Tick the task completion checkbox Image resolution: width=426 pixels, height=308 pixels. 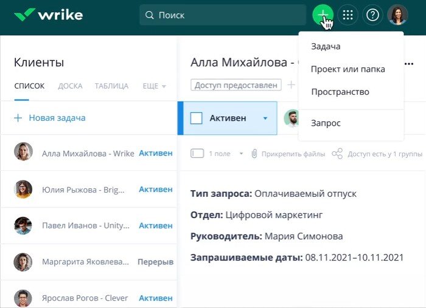point(196,118)
